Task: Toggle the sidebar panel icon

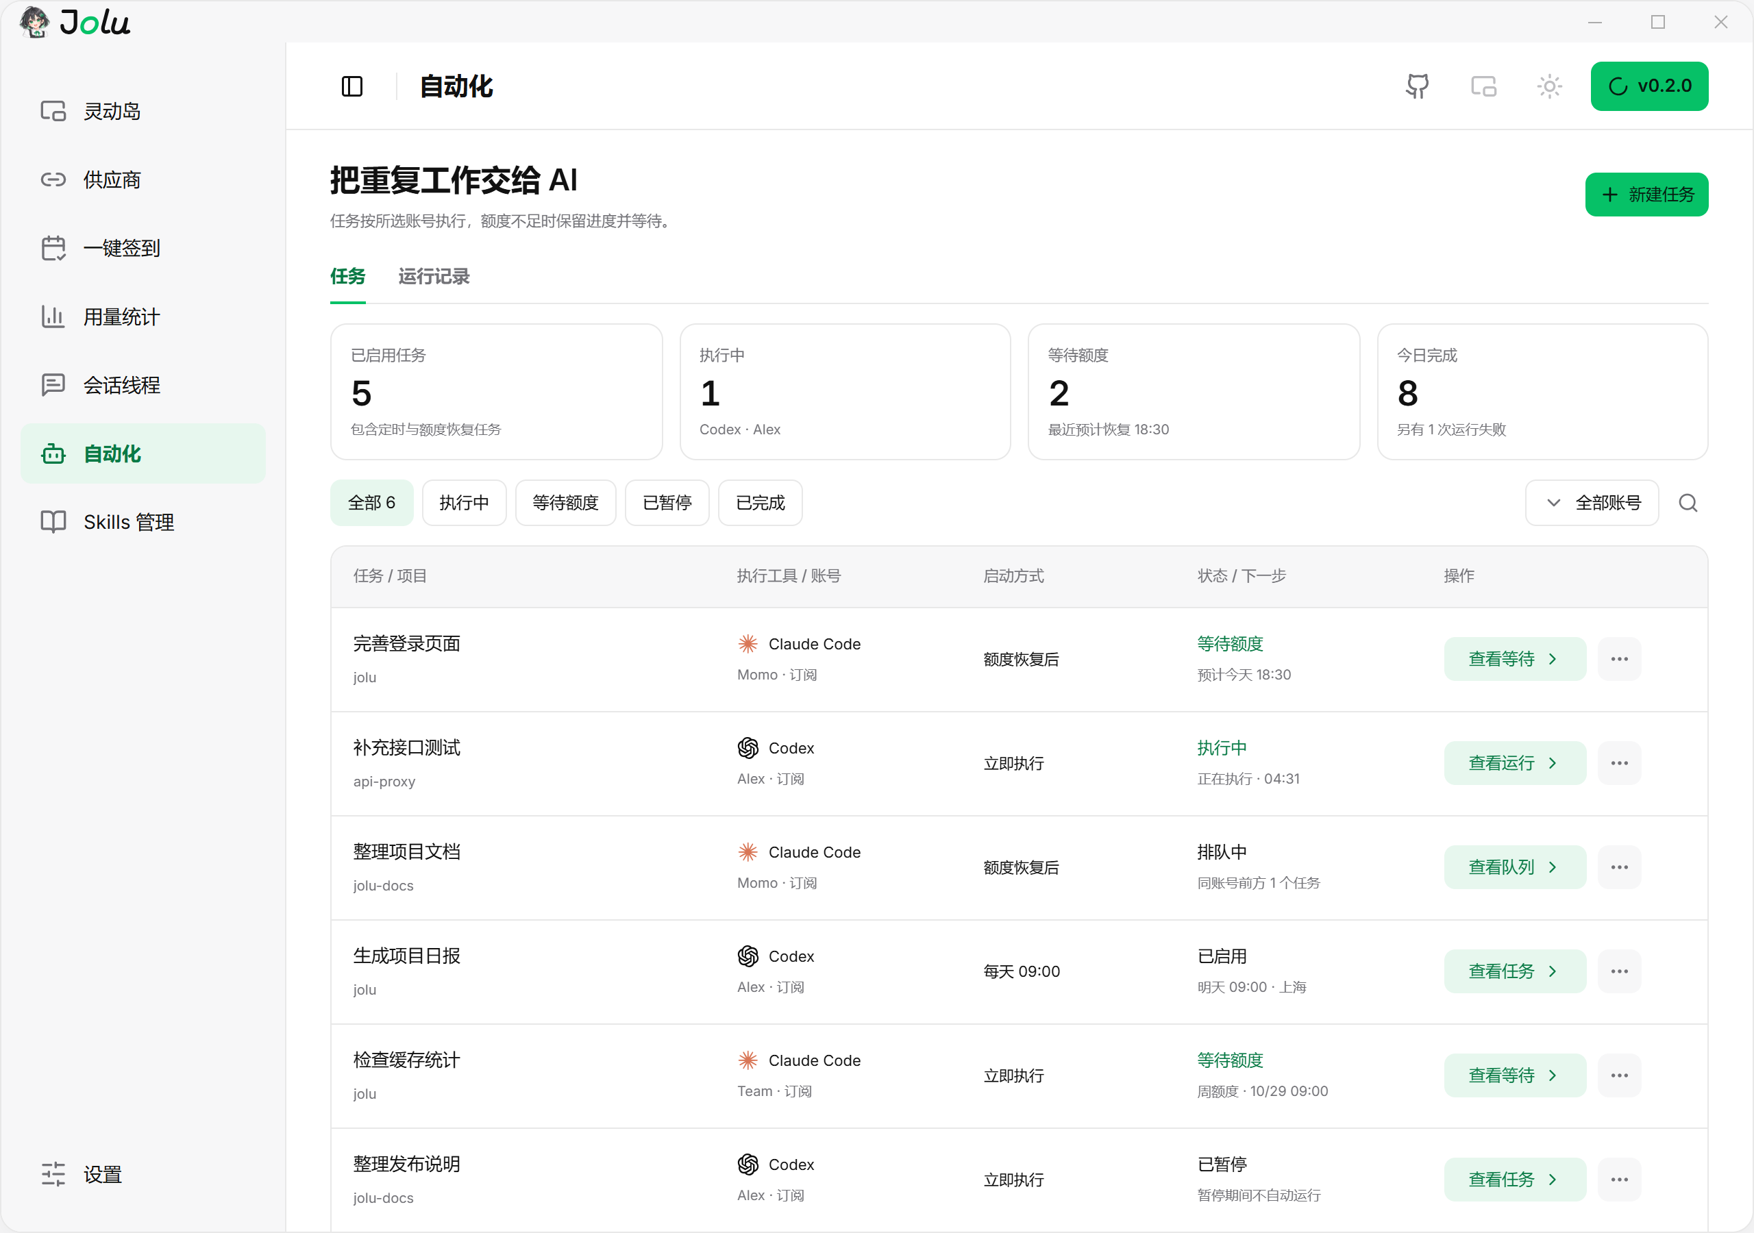Action: (x=352, y=86)
